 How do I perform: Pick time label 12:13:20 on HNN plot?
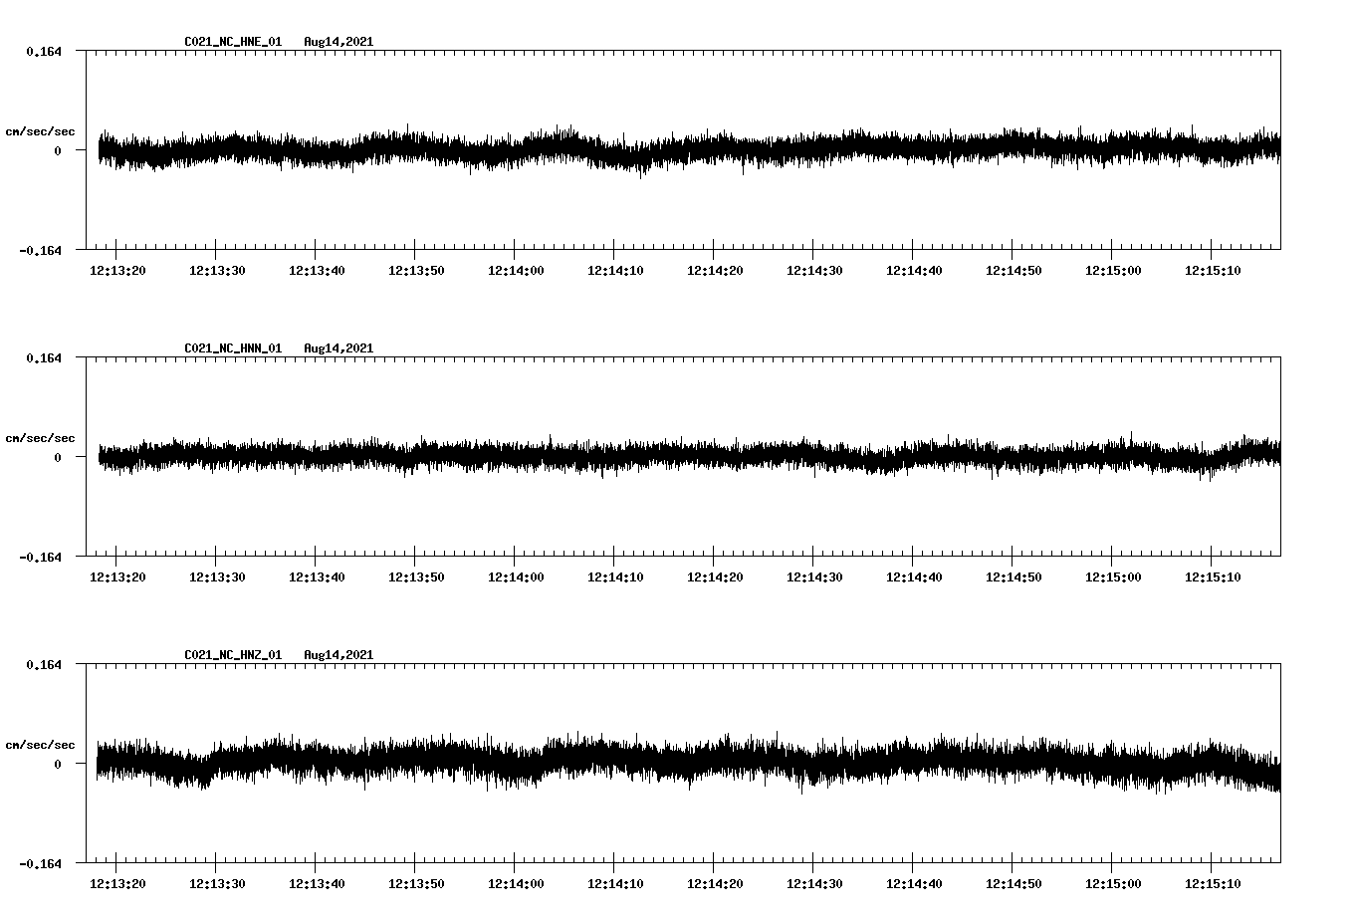[x=117, y=576]
